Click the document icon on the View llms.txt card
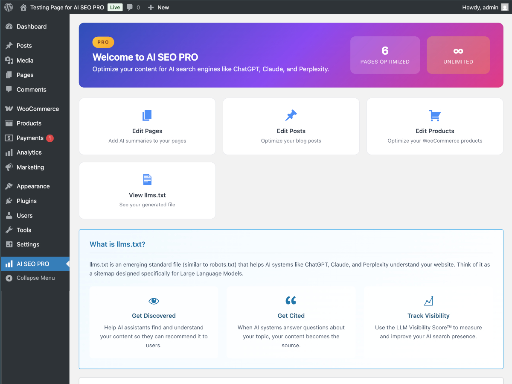The width and height of the screenshot is (512, 384). pos(147,179)
